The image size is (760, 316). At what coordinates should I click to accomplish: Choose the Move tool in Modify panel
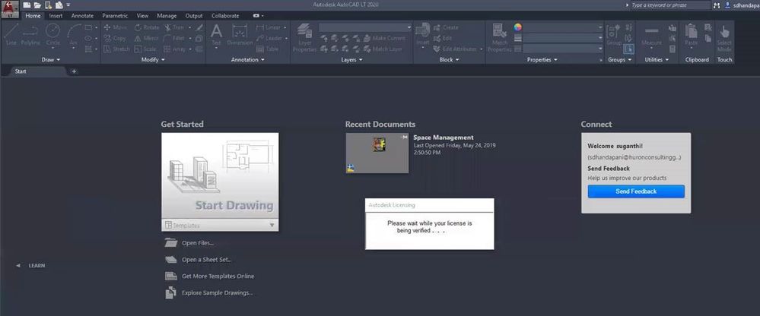point(116,27)
